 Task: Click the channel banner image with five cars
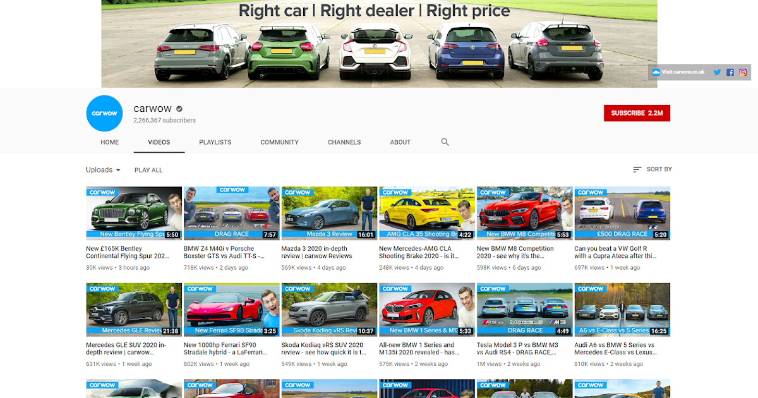pyautogui.click(x=379, y=44)
